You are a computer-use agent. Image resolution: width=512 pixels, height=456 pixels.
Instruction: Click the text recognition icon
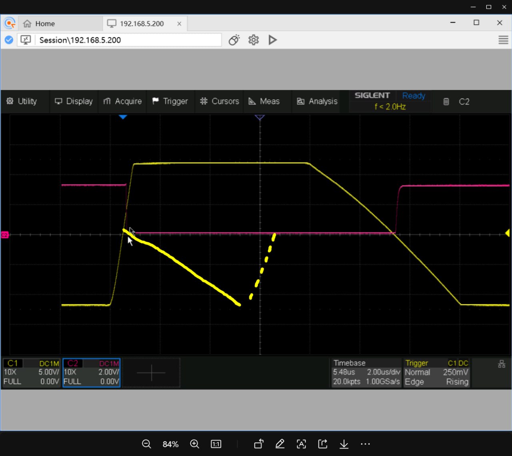[301, 444]
